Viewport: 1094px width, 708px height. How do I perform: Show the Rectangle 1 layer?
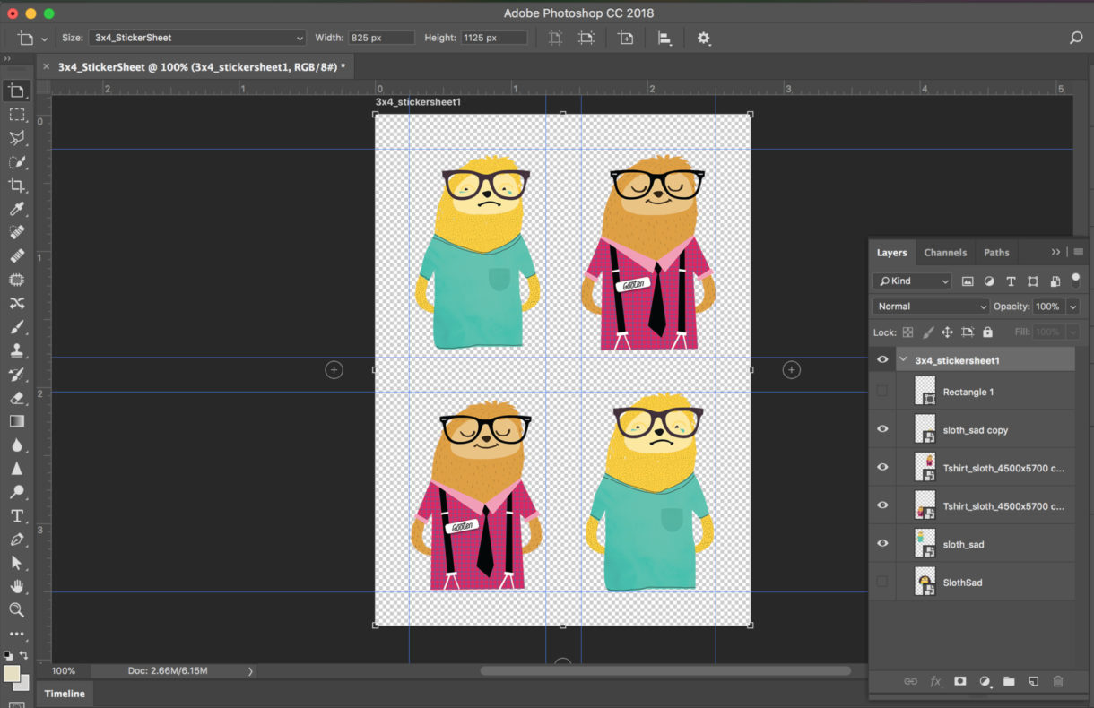[x=882, y=392]
